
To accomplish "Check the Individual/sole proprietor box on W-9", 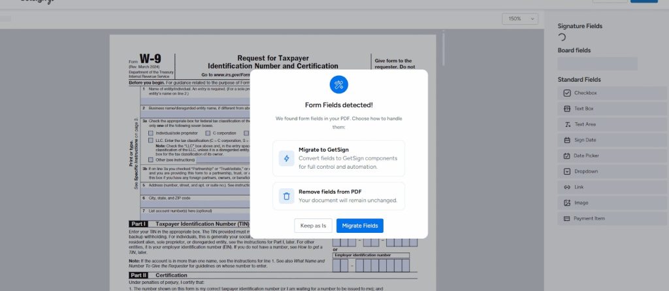I will (x=151, y=133).
